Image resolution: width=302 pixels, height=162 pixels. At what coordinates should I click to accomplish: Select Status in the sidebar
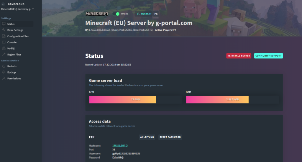[x=11, y=24]
